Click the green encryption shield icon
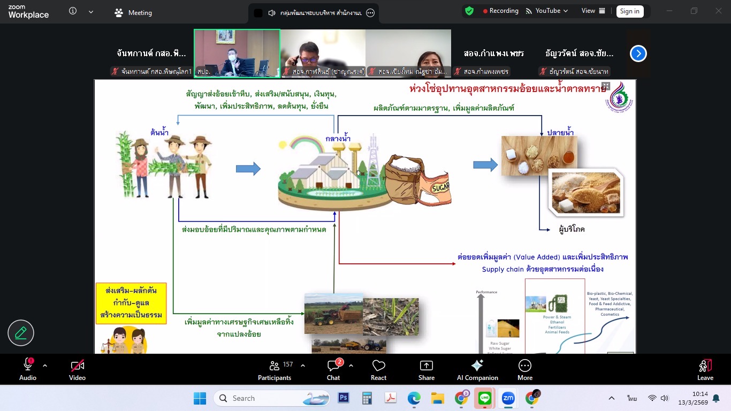The image size is (731, 411). click(469, 11)
